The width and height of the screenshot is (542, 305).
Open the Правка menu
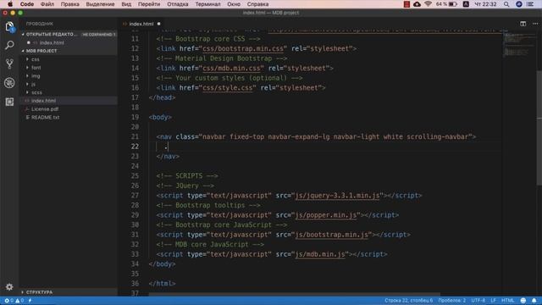tap(69, 4)
